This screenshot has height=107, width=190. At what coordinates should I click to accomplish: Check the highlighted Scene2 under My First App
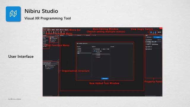click(x=96, y=54)
